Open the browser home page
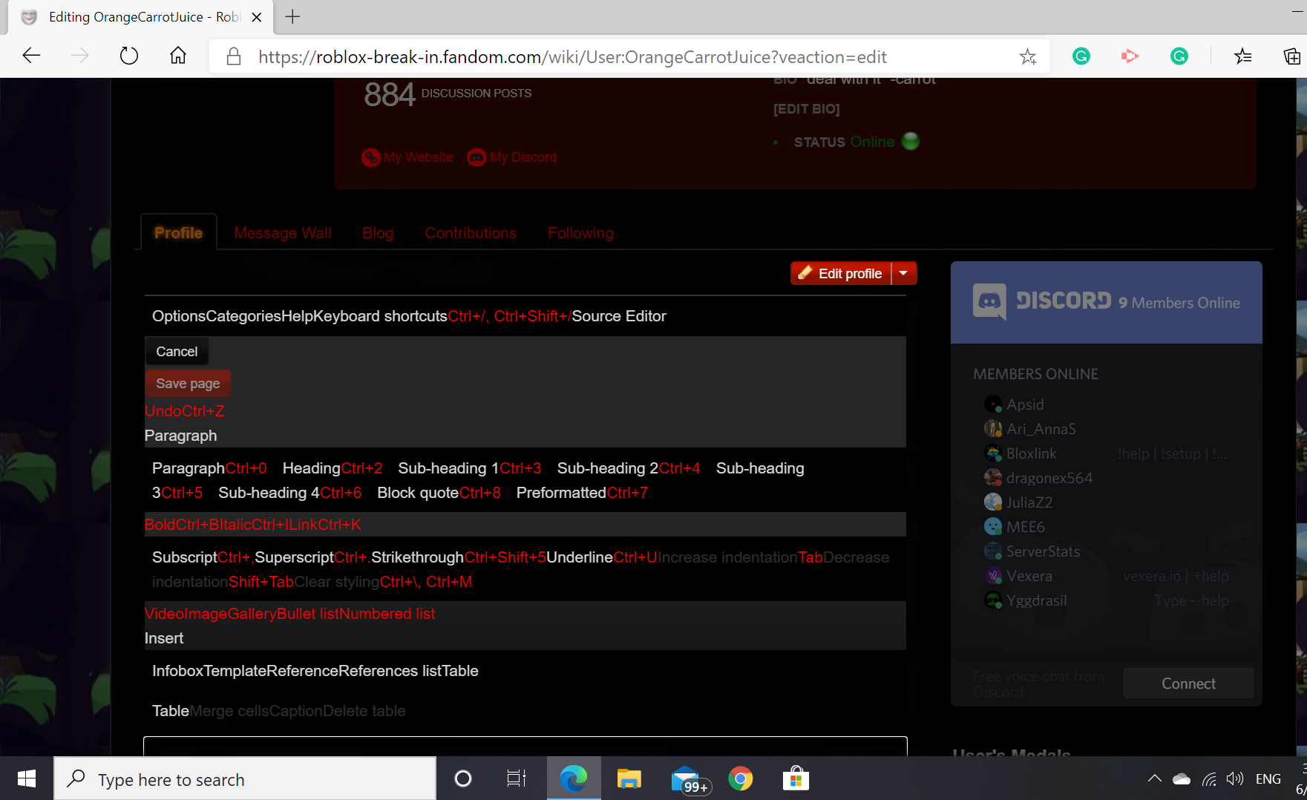Image resolution: width=1307 pixels, height=800 pixels. click(178, 56)
